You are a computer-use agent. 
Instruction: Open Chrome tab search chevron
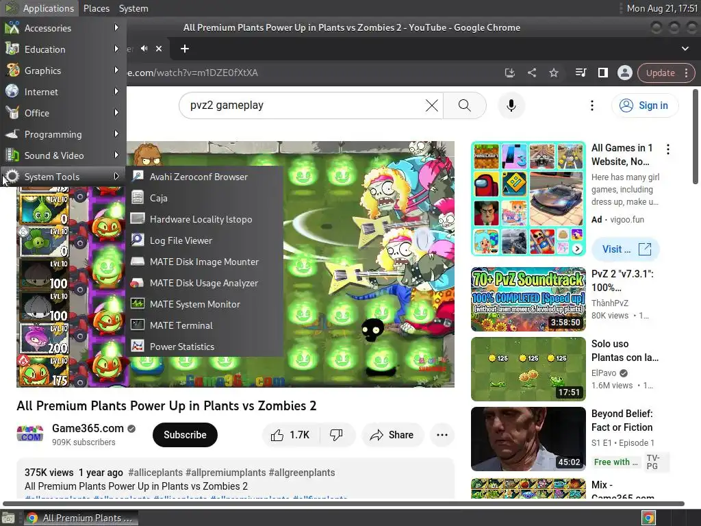click(x=685, y=49)
